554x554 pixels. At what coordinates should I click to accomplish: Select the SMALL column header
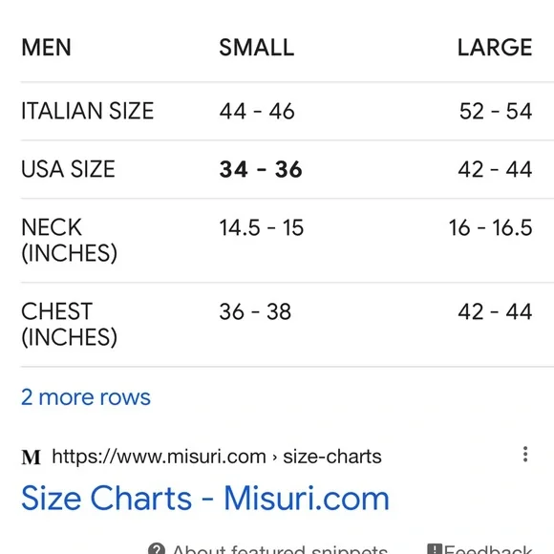[257, 48]
